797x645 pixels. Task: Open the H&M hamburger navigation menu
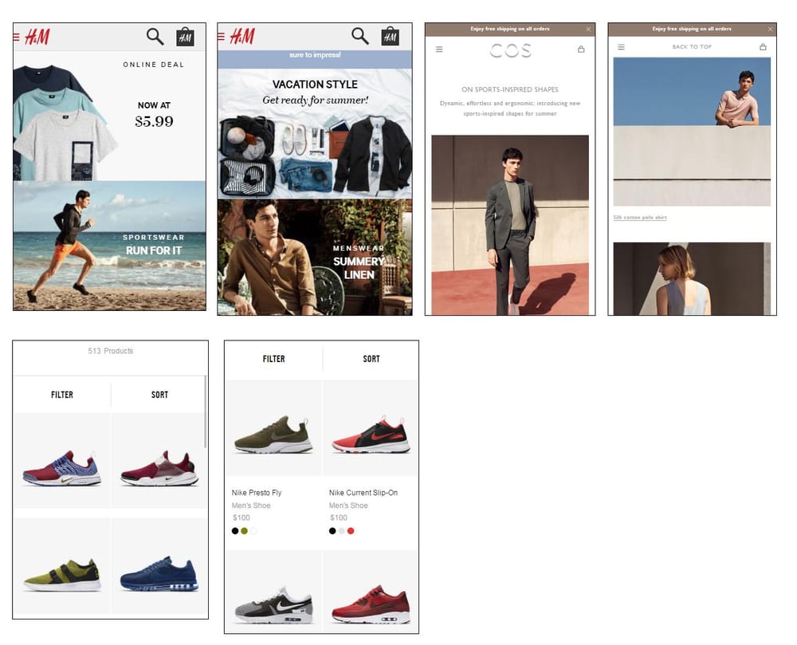[15, 35]
